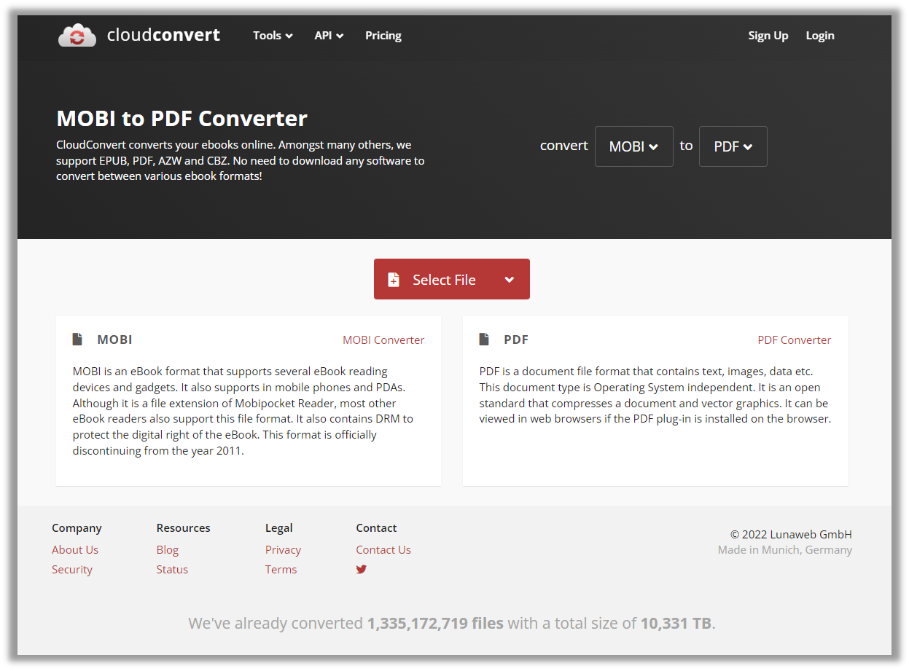909x671 pixels.
Task: Click the Contact footer heading
Action: click(x=376, y=528)
